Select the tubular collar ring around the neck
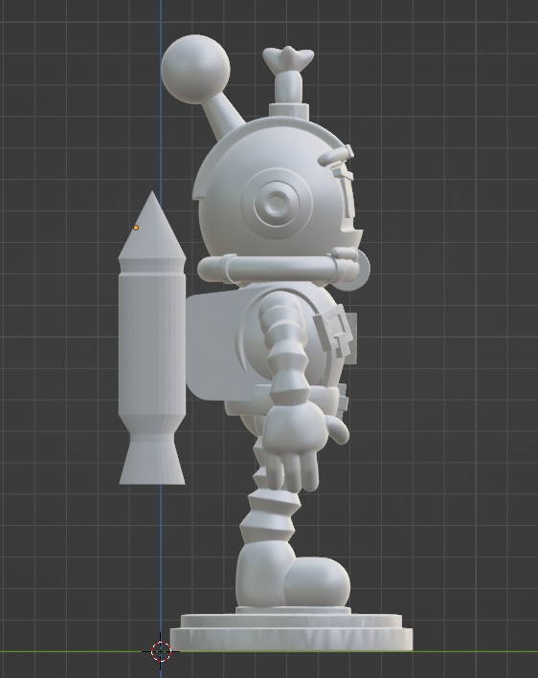This screenshot has height=678, width=538. tap(280, 268)
